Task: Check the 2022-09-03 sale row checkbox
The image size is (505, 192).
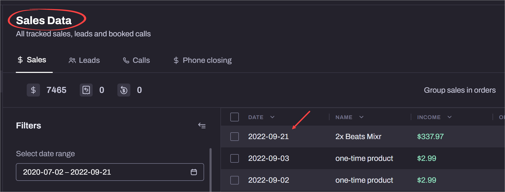Action: click(234, 158)
